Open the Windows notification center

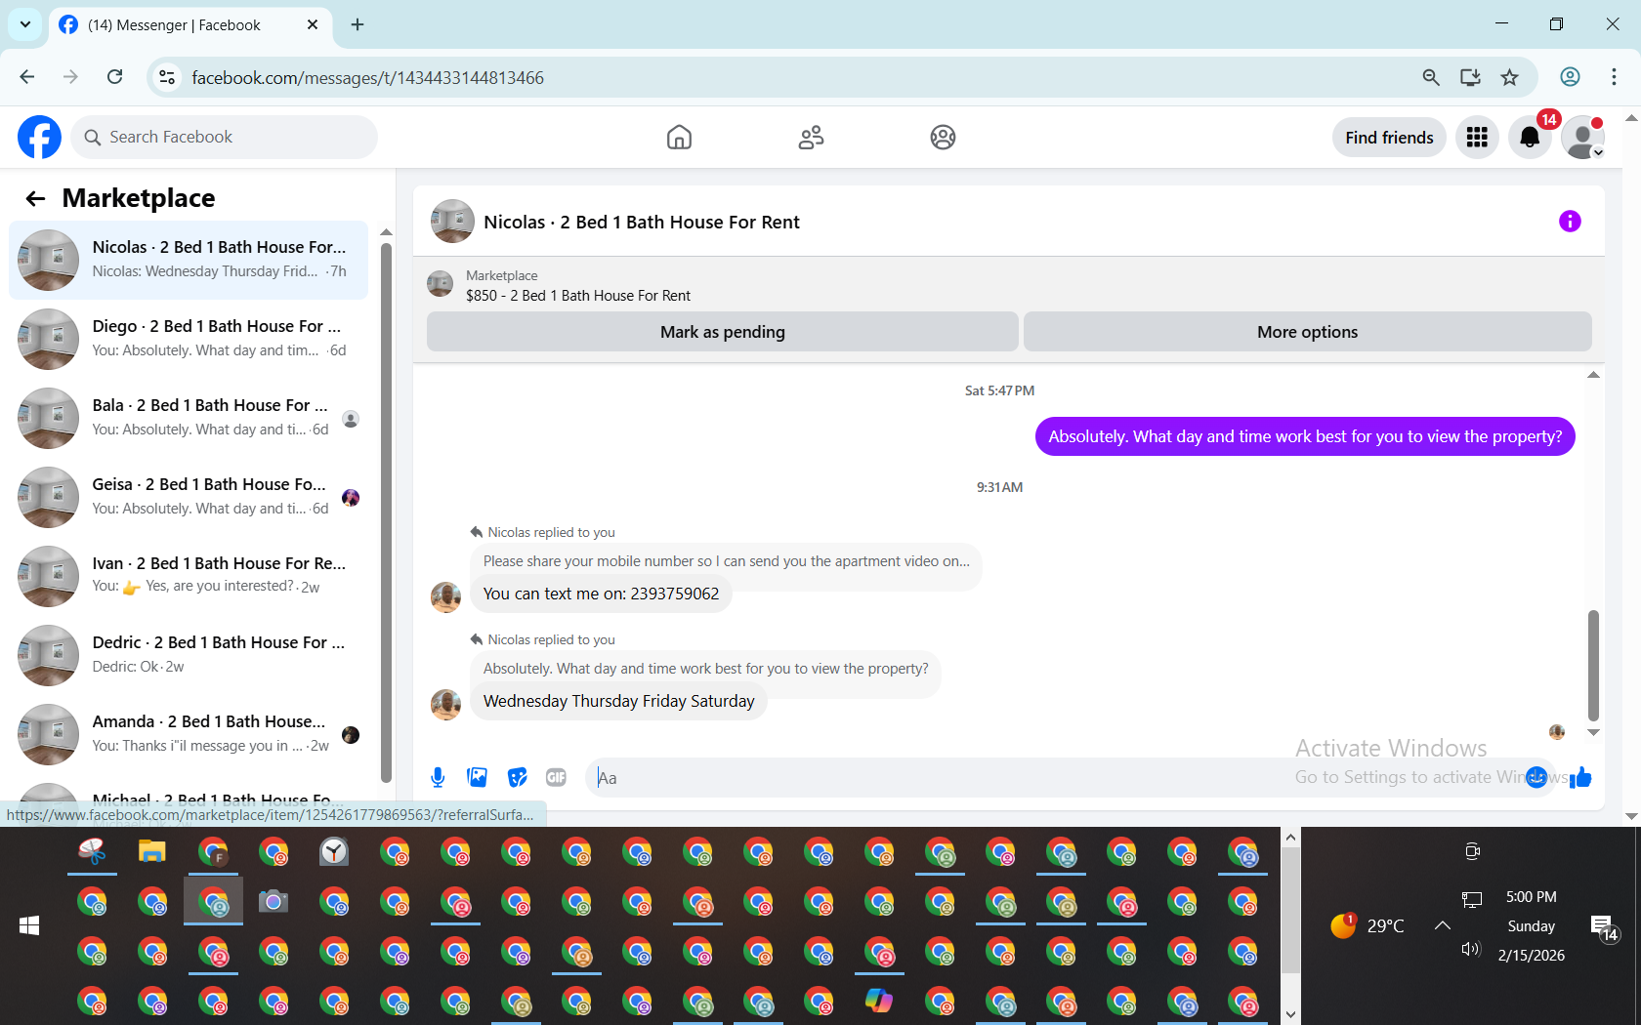click(1604, 927)
